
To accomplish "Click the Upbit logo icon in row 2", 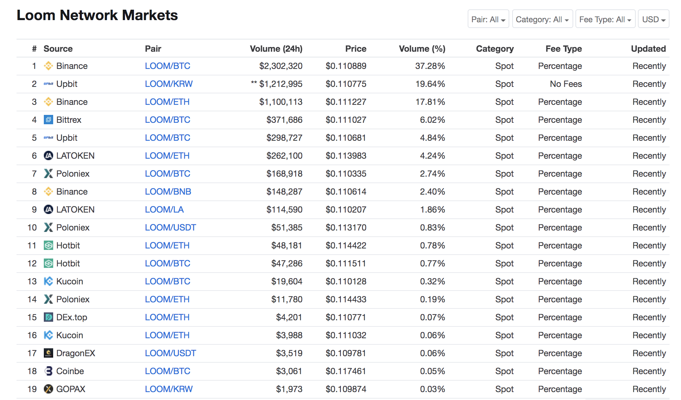I will tap(48, 84).
